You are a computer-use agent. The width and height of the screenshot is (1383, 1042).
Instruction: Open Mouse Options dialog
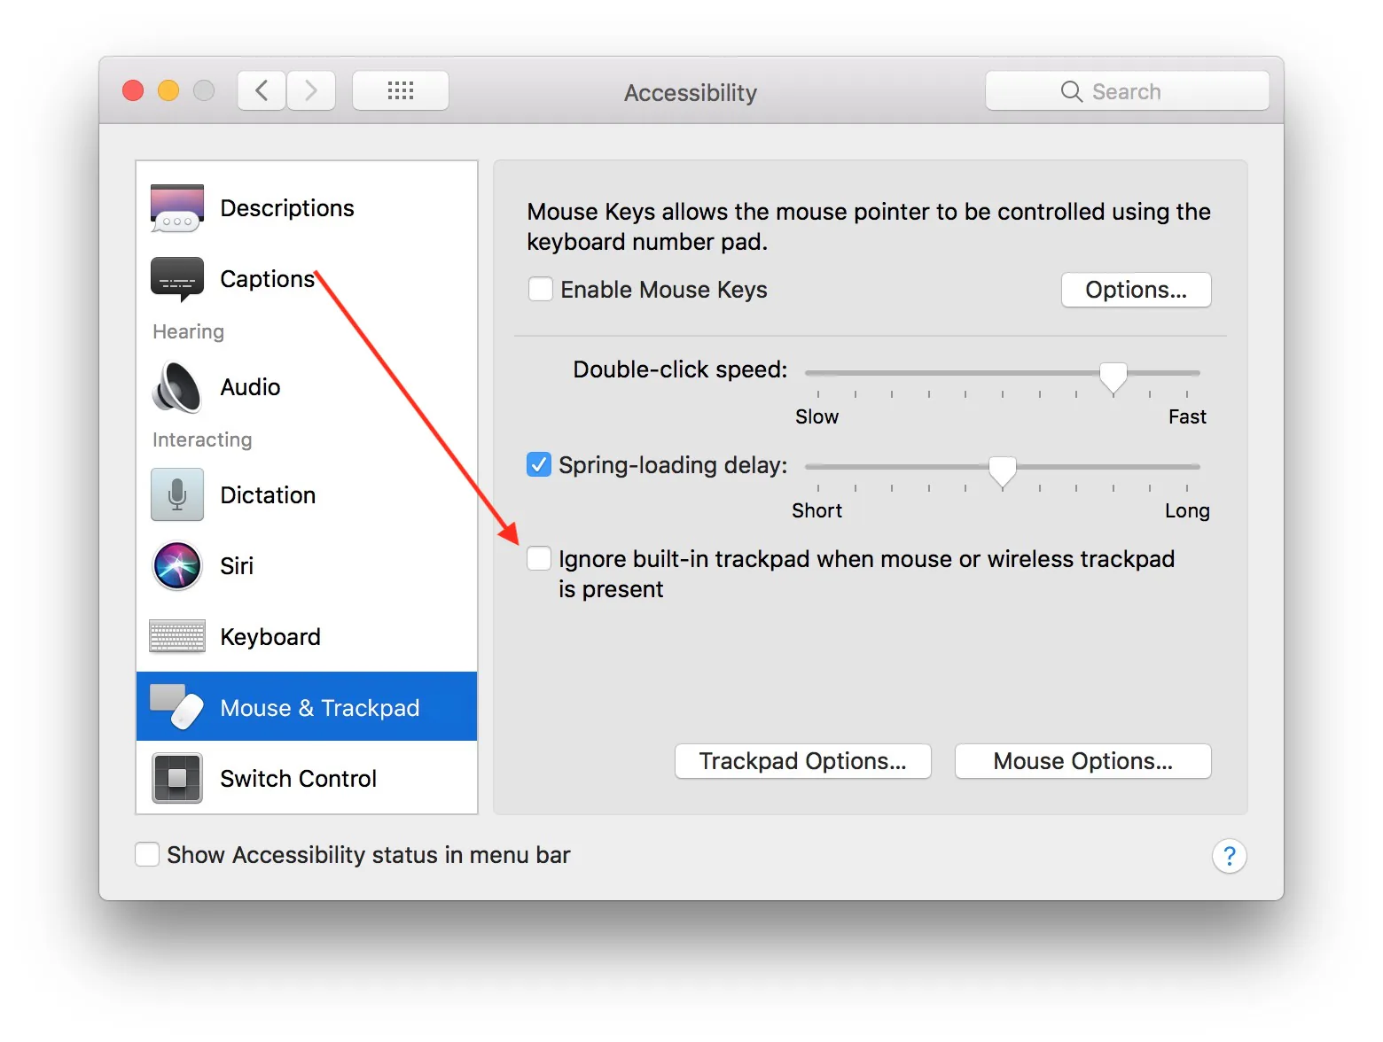tap(1082, 761)
